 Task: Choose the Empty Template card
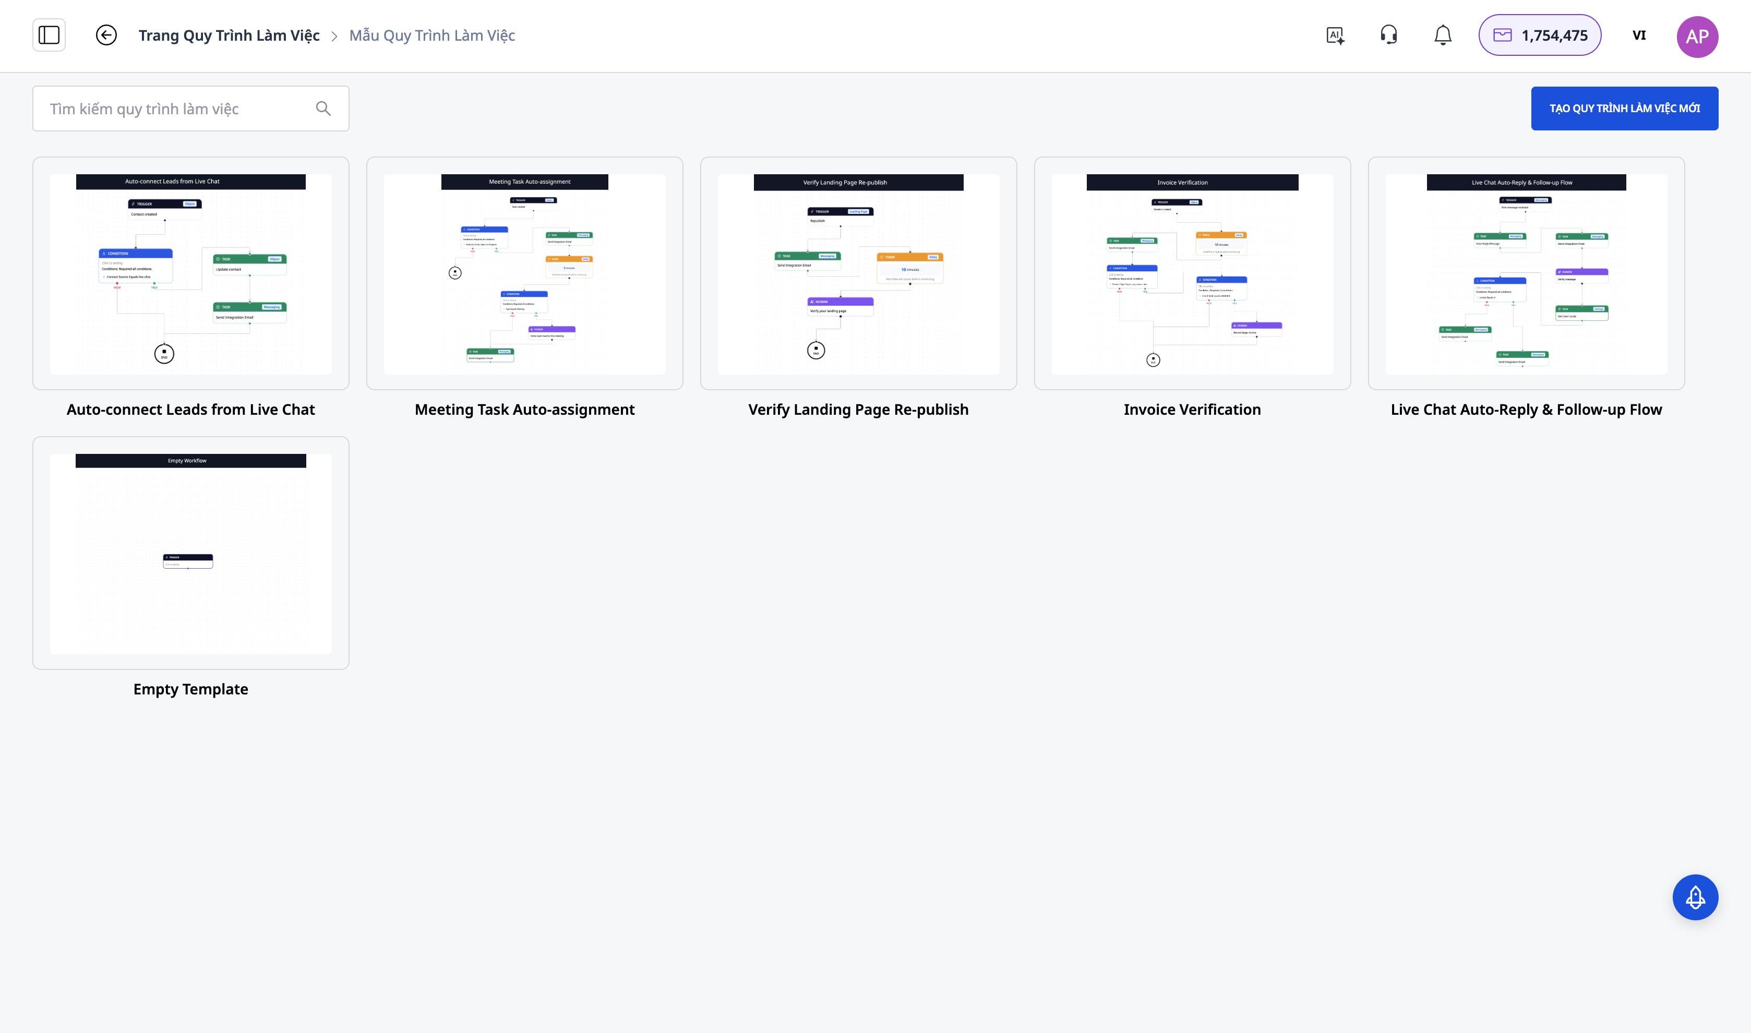[x=190, y=552]
